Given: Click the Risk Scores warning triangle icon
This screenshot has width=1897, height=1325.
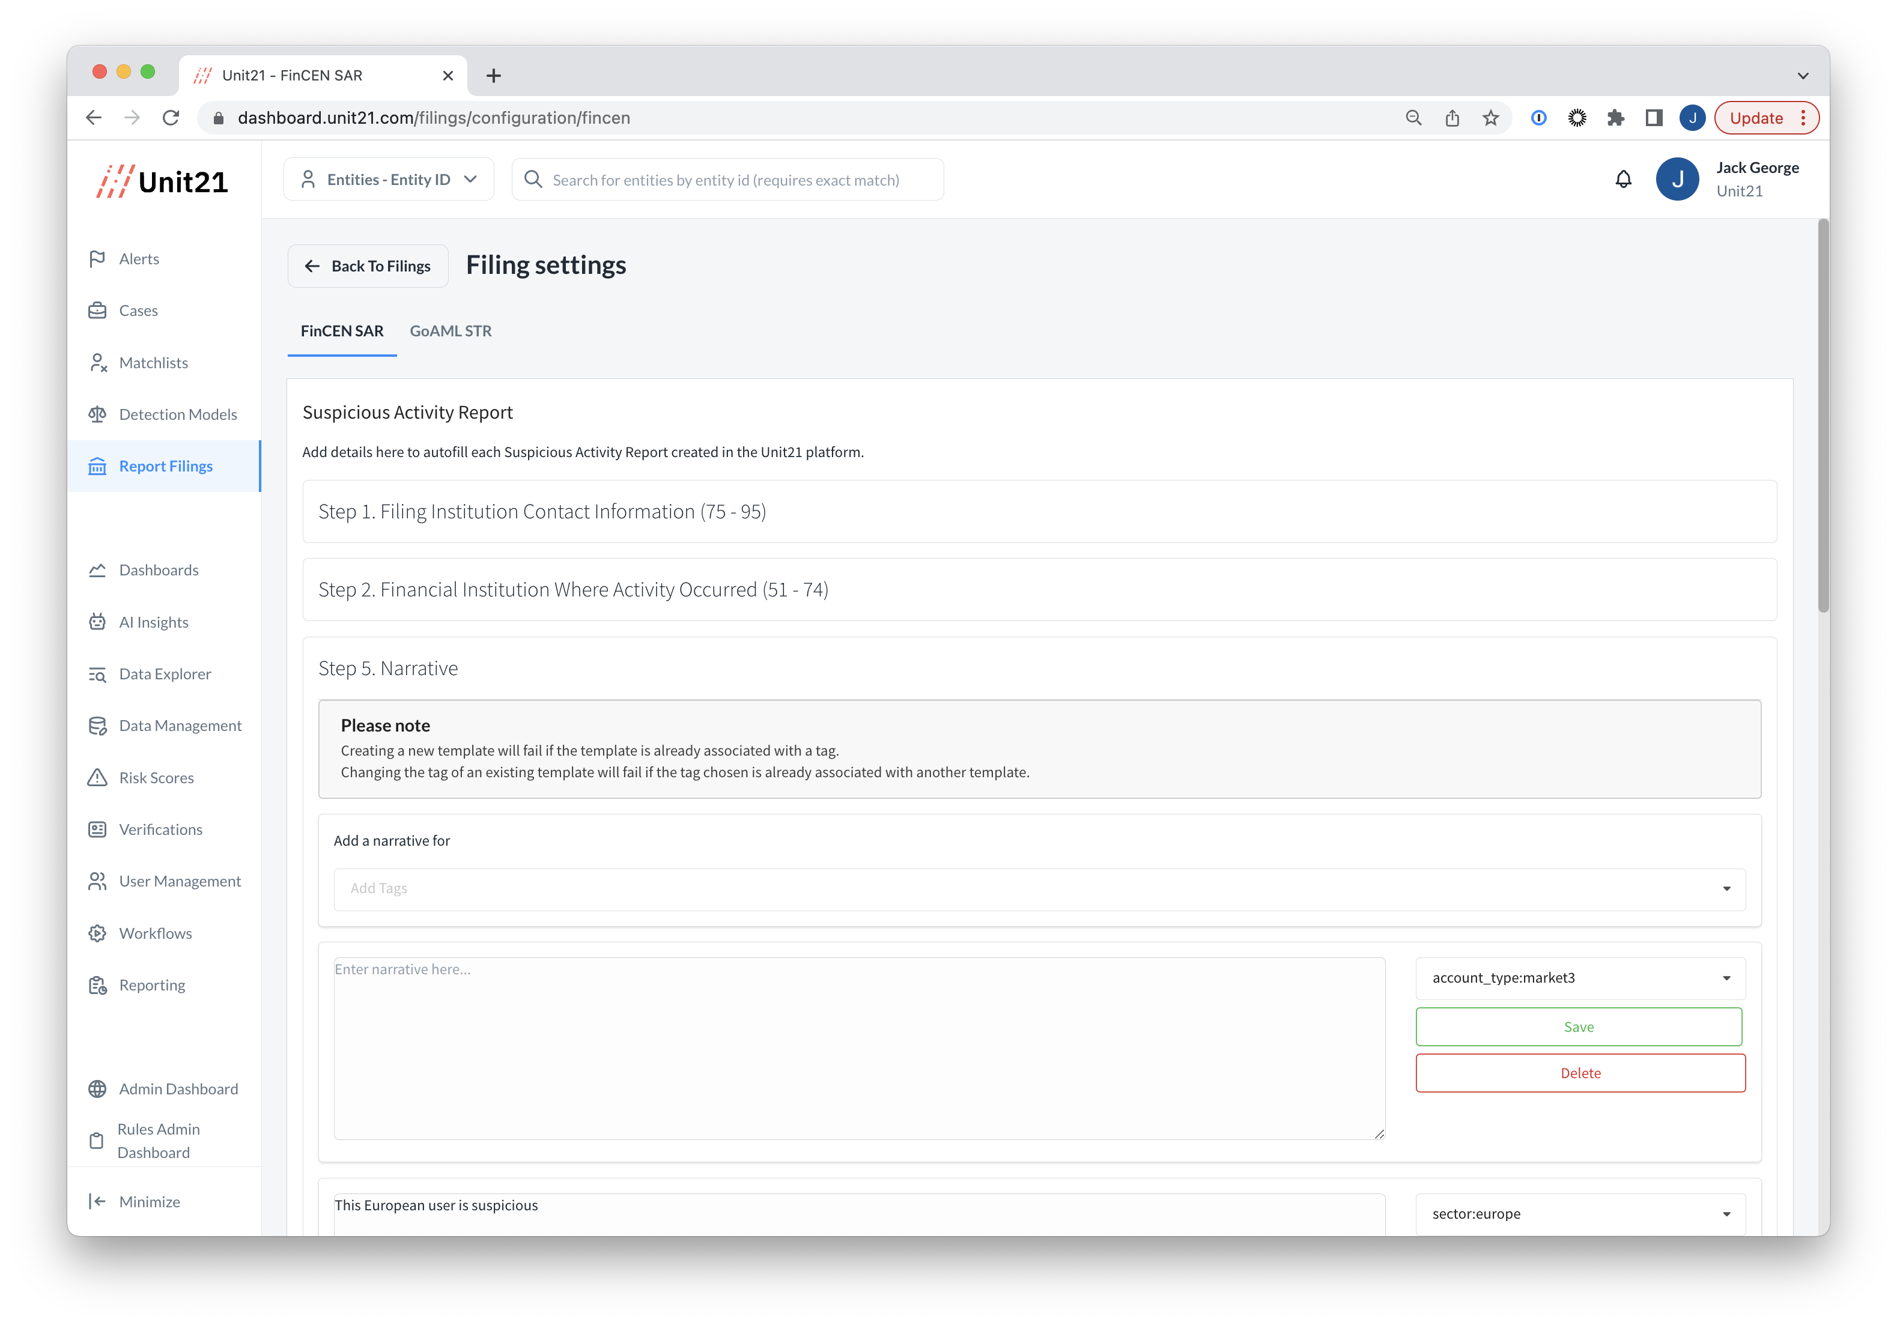Looking at the screenshot, I should 97,777.
